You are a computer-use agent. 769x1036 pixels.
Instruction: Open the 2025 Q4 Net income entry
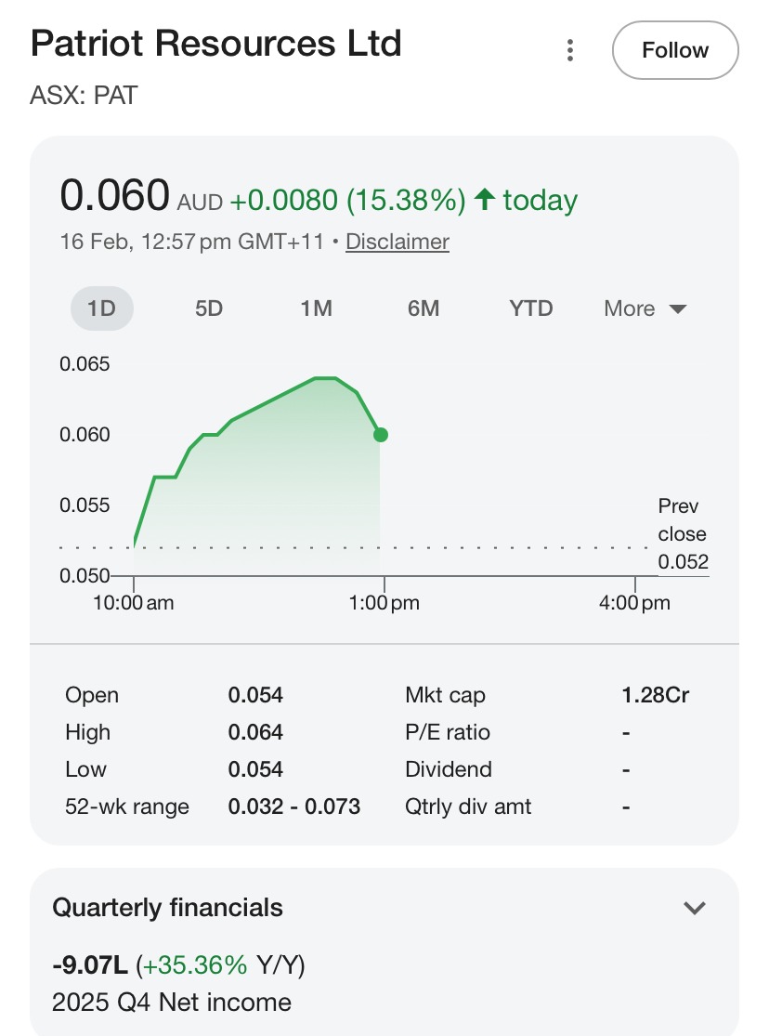[x=172, y=1003]
